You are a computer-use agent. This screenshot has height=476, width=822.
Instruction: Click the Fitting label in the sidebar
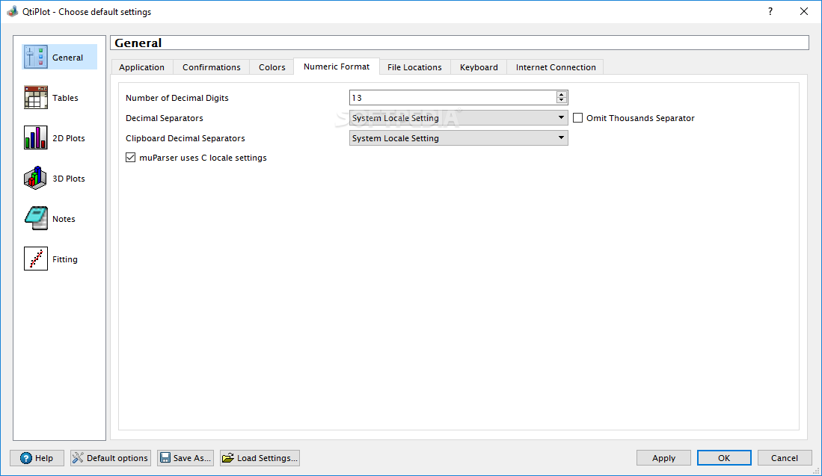(x=65, y=259)
